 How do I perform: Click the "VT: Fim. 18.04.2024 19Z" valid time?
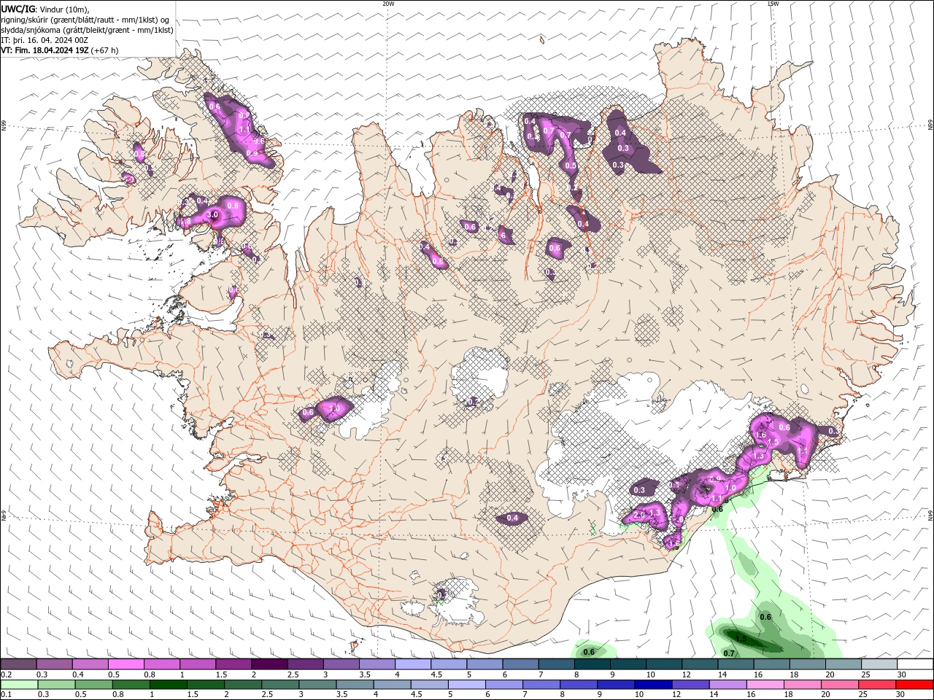[45, 50]
